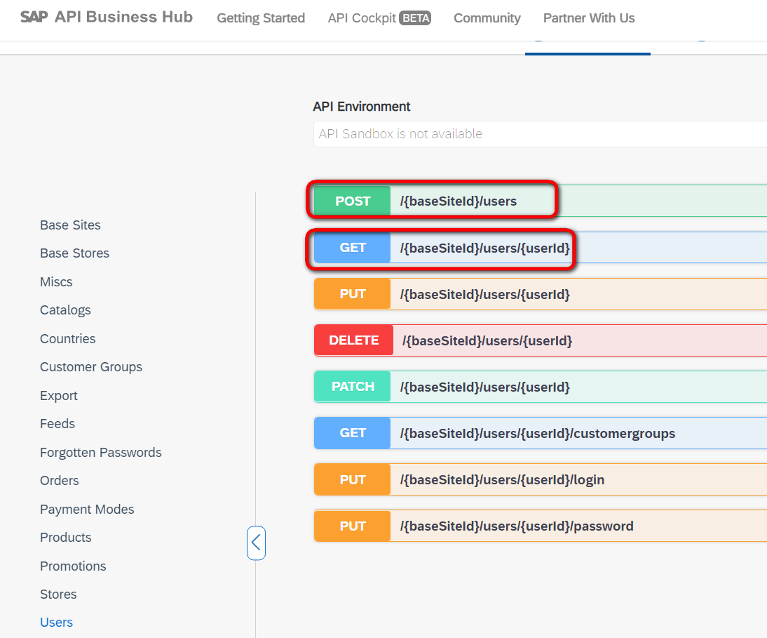Screen dimensions: 767x638
Task: Select Customer Groups in the sidebar
Action: point(91,367)
